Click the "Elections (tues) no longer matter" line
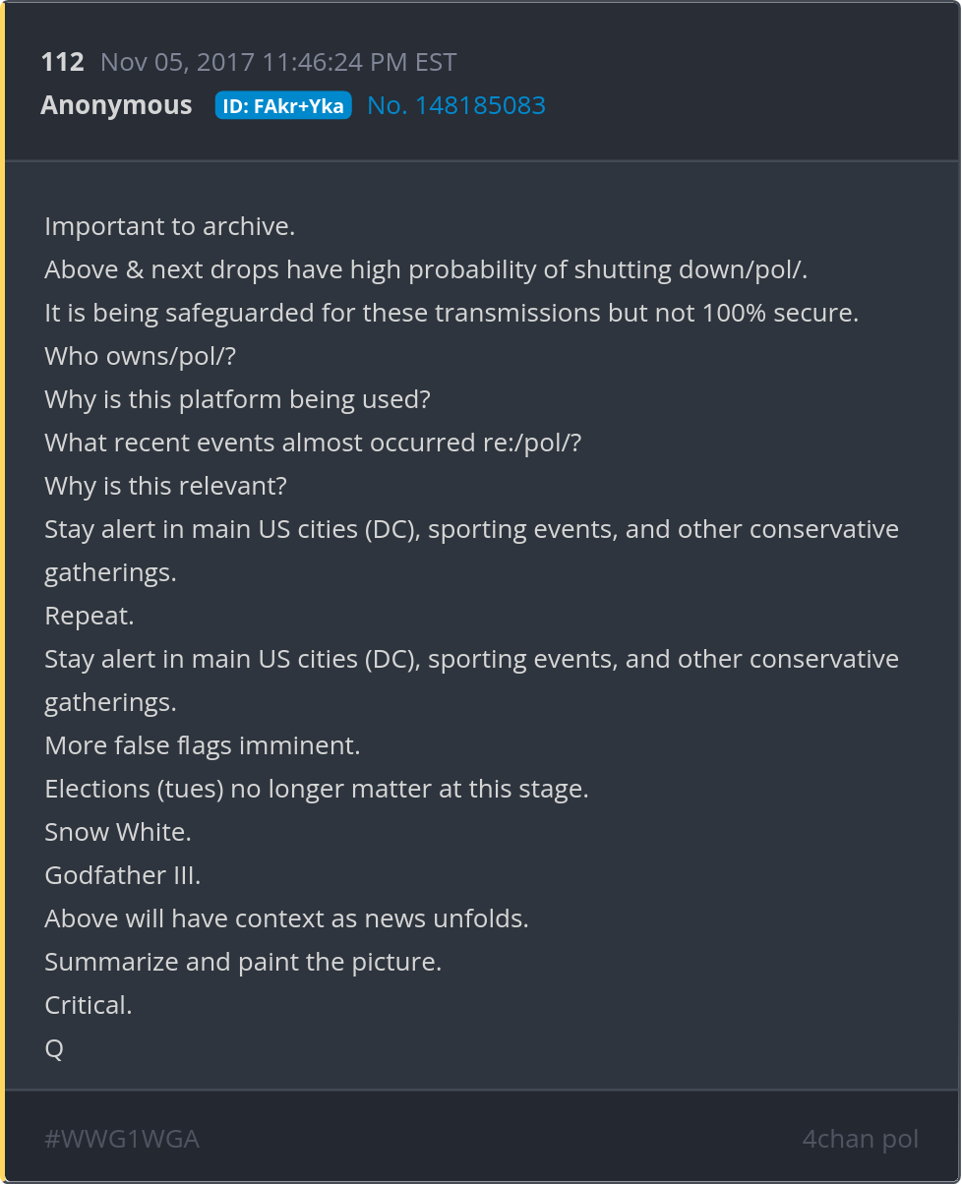Viewport: 962px width, 1184px height. (x=317, y=789)
